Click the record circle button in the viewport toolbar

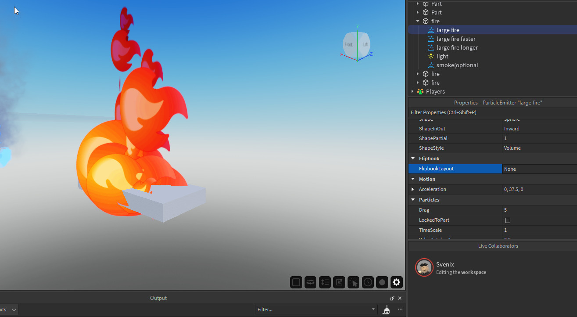pyautogui.click(x=382, y=282)
